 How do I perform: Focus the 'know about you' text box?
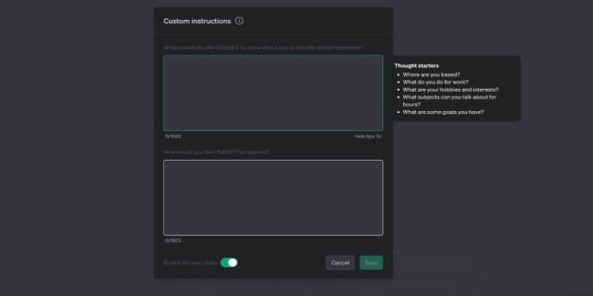coord(273,93)
